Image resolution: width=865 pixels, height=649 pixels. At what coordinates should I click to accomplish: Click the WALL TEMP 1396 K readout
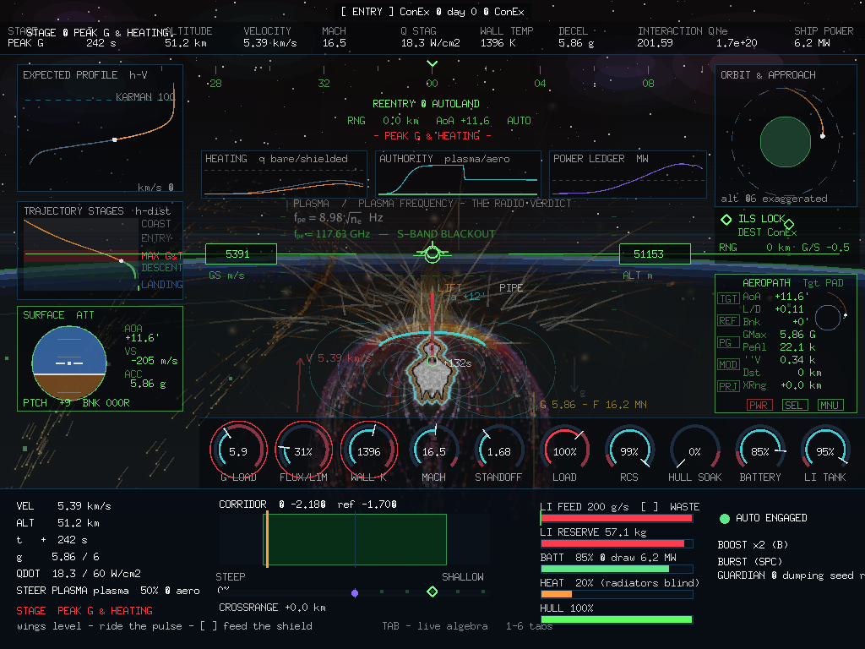tap(507, 37)
